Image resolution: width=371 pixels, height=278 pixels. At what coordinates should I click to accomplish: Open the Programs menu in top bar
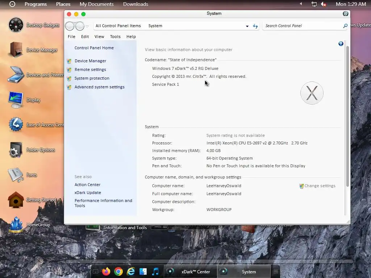(x=36, y=4)
